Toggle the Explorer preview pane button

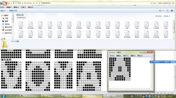[167, 10]
